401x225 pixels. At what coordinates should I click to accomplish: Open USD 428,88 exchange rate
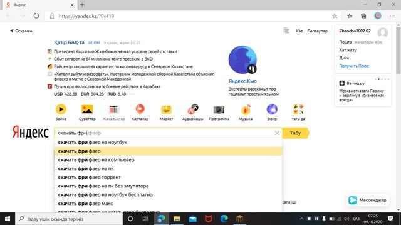click(x=65, y=94)
